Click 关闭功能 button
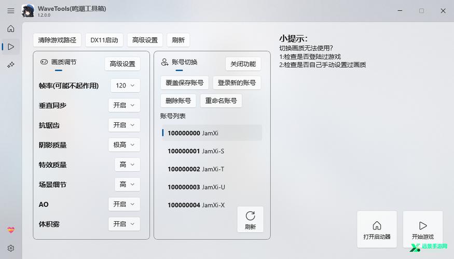 tap(243, 64)
